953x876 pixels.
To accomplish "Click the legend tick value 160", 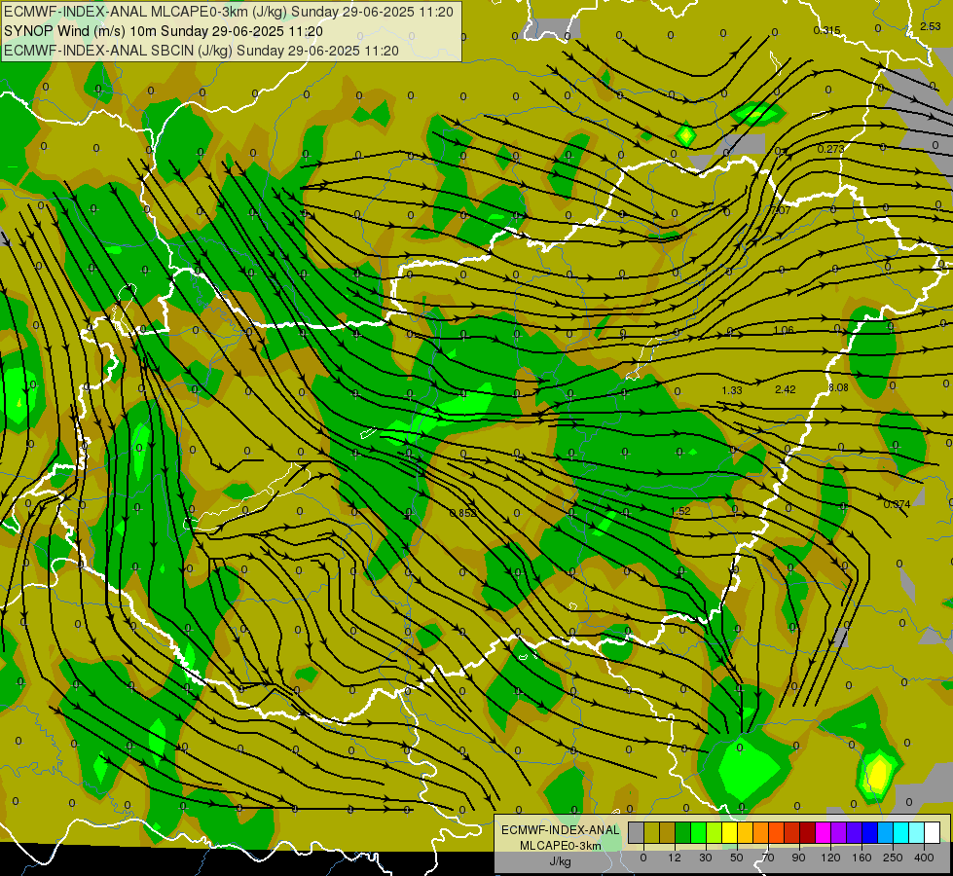I will 861,858.
